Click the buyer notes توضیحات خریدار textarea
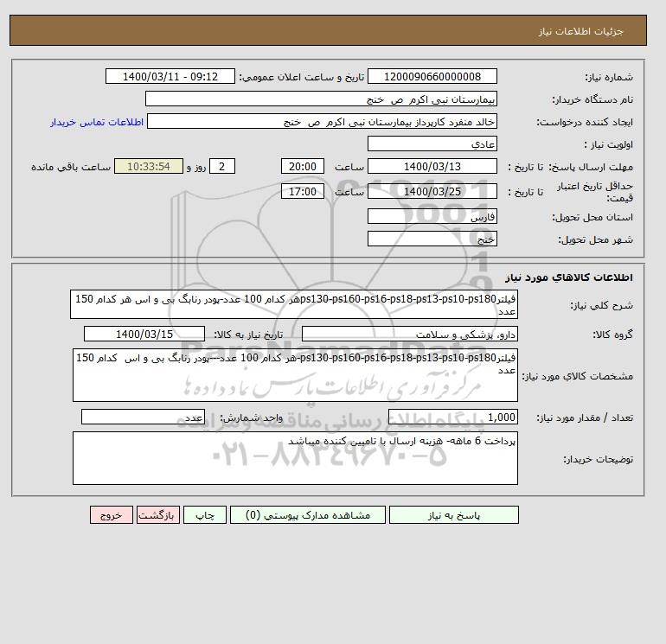The height and width of the screenshot is (644, 666). pyautogui.click(x=295, y=458)
